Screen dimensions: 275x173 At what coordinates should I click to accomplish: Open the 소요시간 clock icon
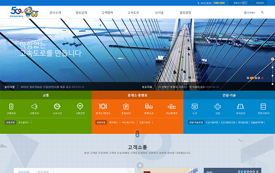point(57,106)
